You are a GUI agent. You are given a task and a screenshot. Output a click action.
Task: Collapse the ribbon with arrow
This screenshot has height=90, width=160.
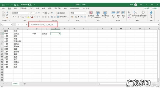point(158,21)
